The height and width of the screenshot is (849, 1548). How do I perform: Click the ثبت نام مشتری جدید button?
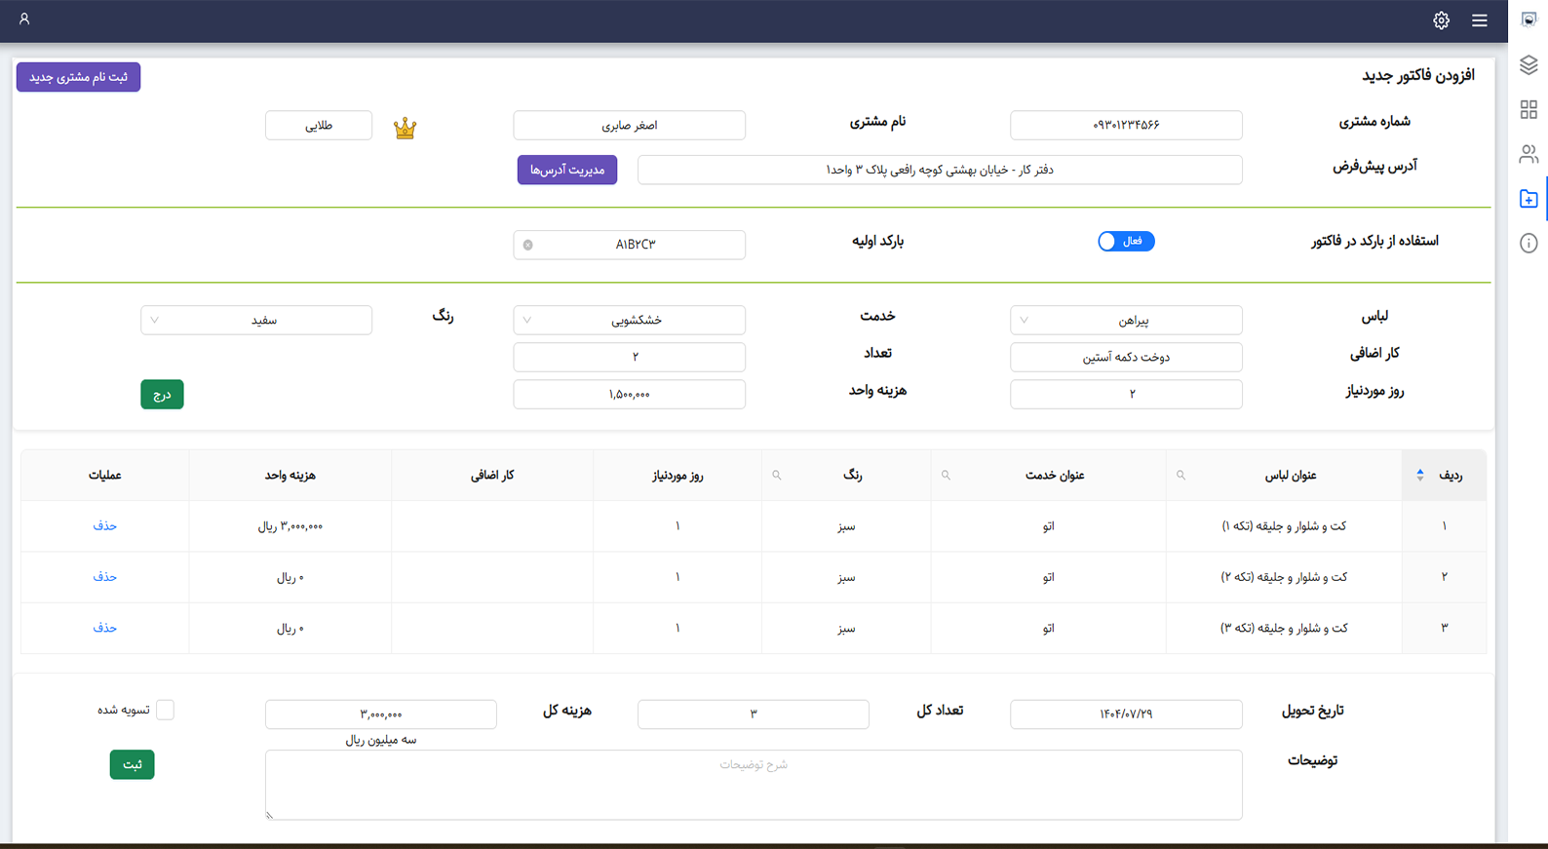tap(78, 77)
